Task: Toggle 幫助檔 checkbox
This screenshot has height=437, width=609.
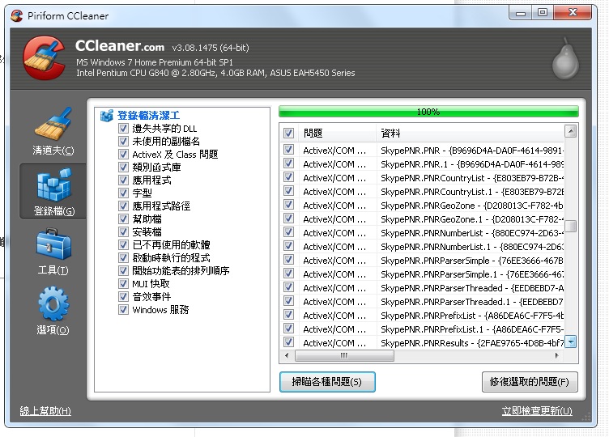Action: (123, 218)
